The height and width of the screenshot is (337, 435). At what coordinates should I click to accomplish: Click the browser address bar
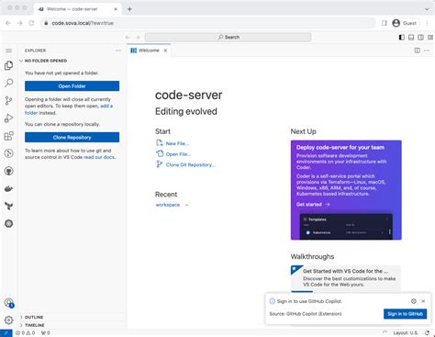[x=208, y=23]
